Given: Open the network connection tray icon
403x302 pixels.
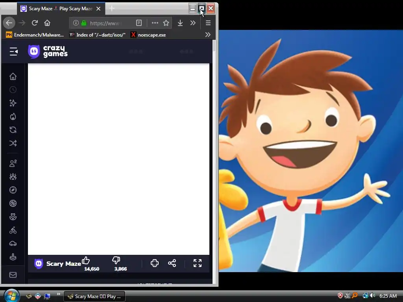Looking at the screenshot, I should [x=365, y=296].
